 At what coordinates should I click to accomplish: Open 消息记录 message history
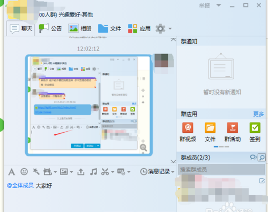155,172
